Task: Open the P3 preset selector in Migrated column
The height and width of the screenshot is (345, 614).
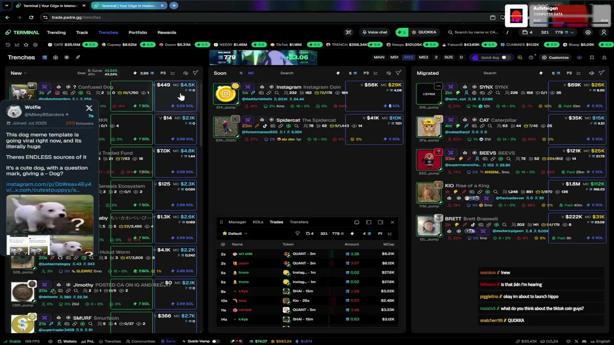Action: 569,73
